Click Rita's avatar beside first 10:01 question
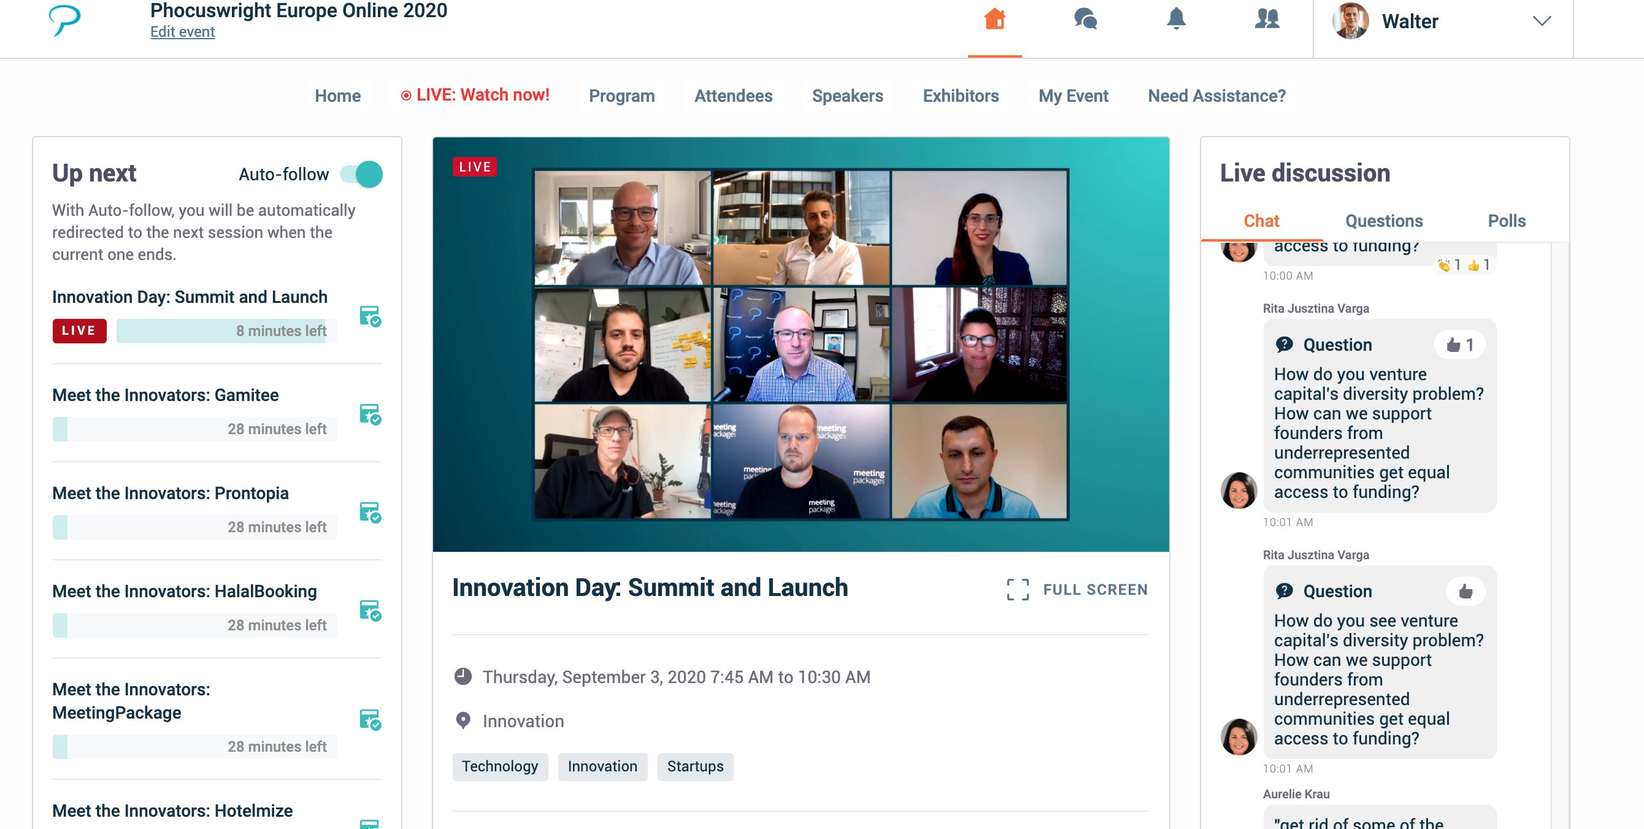Image resolution: width=1644 pixels, height=829 pixels. pos(1238,491)
